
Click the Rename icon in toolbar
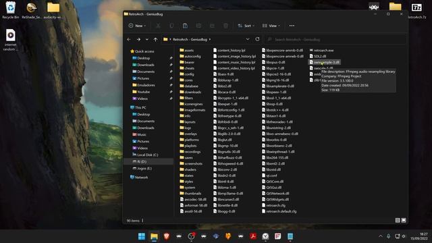[198, 26]
